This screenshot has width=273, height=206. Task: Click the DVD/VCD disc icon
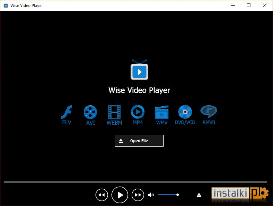click(x=185, y=112)
